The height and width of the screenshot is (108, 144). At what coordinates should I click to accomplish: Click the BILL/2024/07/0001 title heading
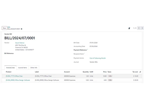click(20, 38)
